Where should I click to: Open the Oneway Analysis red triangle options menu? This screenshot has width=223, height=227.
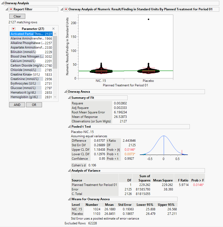point(66,9)
